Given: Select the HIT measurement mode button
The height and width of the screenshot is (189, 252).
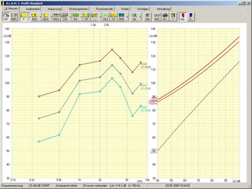Looking at the screenshot, I should point(6,17).
